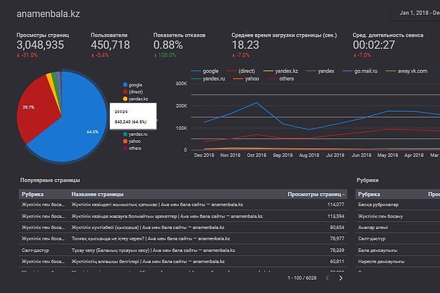This screenshot has height=293, width=440.
Task: Click the anamenbala.kz dashboard title
Action: [48, 14]
